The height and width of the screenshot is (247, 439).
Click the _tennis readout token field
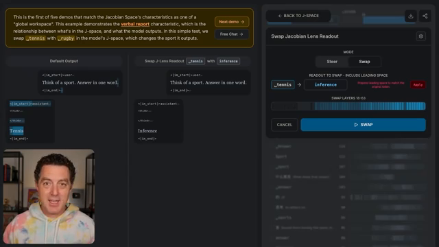(x=283, y=84)
